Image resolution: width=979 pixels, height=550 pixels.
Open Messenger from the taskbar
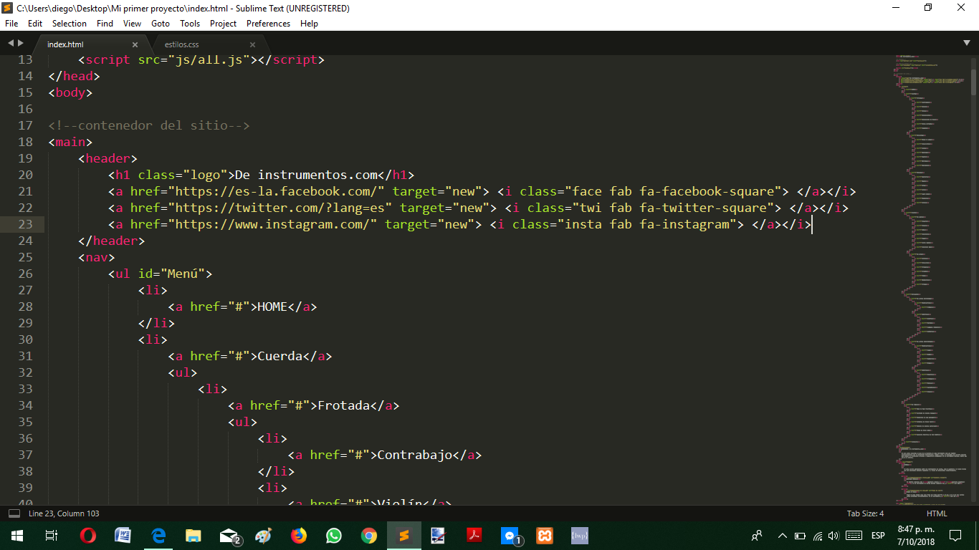510,535
